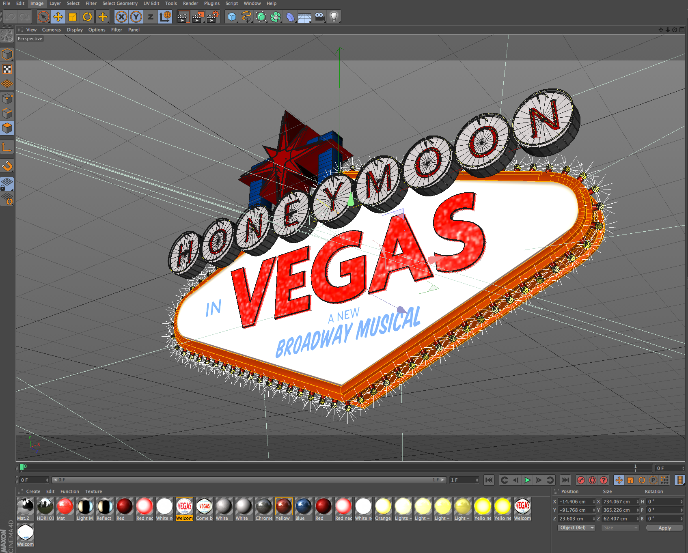The image size is (688, 553).
Task: Open the disabled Size mode dropdown
Action: [620, 528]
